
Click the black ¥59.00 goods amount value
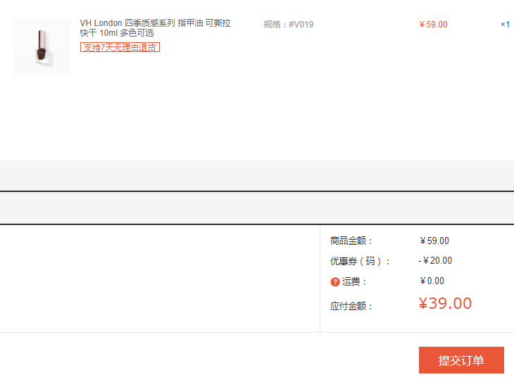434,241
